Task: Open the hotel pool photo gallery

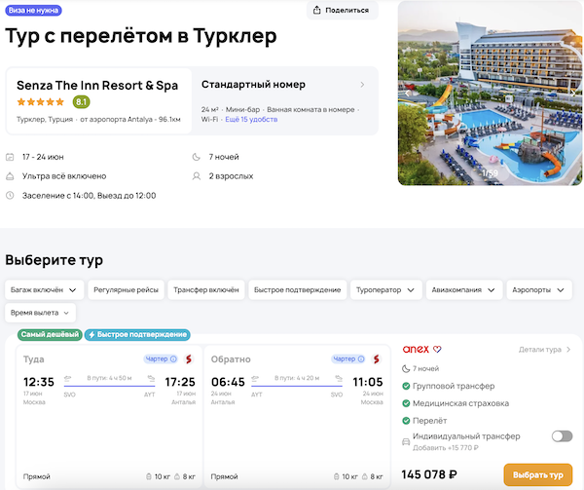Action: coord(490,94)
